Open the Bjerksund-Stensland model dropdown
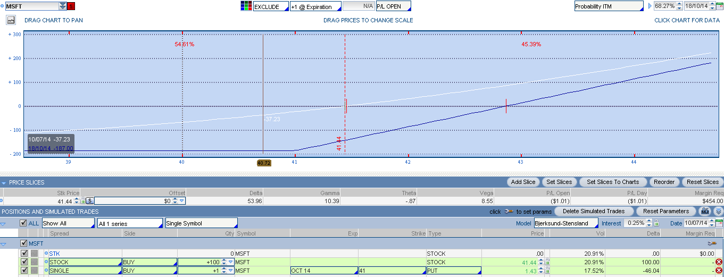Screen dimensions: 724x277 tap(566, 223)
